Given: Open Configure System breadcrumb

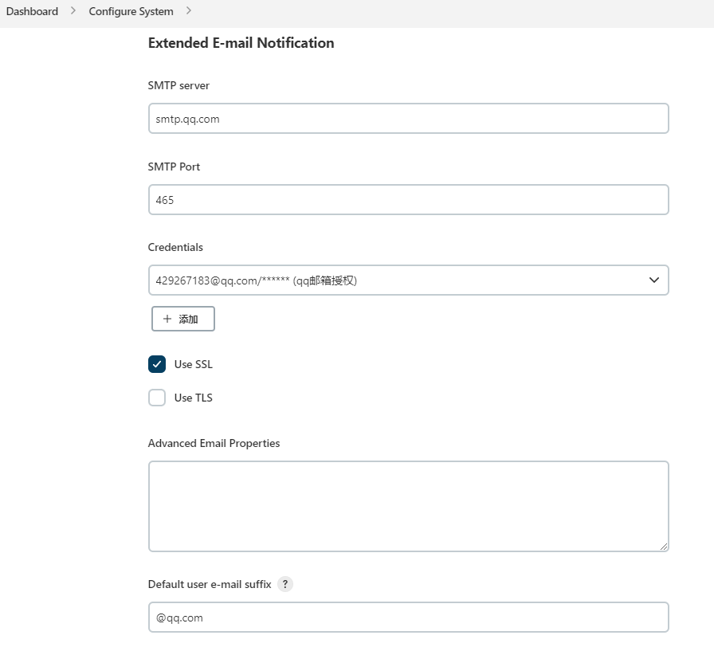Looking at the screenshot, I should [x=131, y=11].
